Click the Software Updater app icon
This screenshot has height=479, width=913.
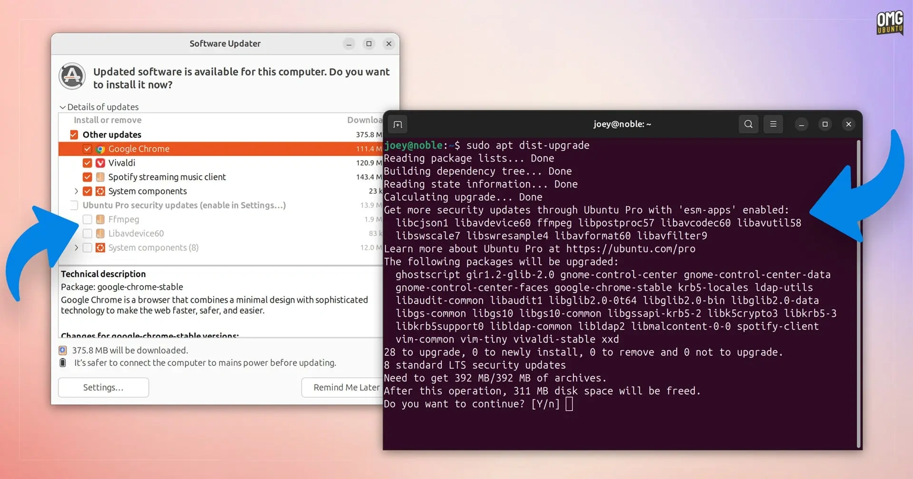tap(72, 76)
